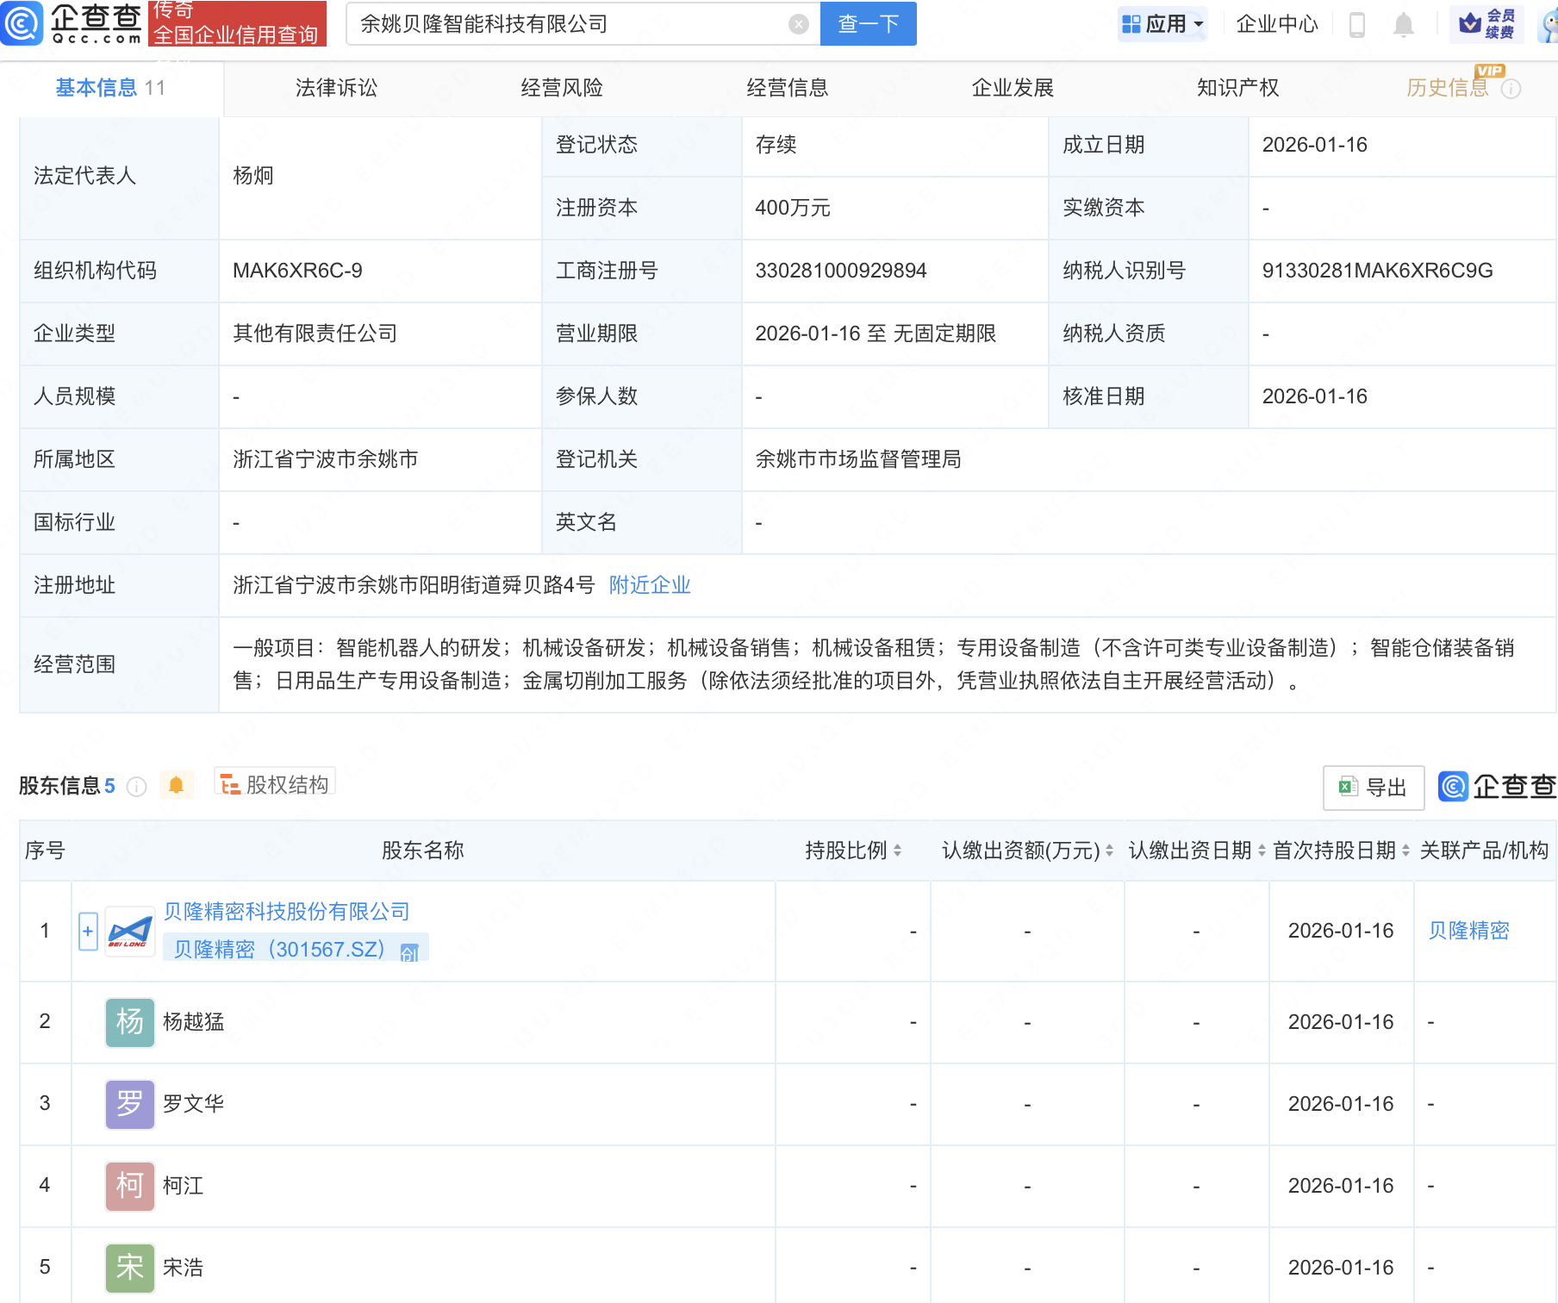The image size is (1558, 1303).
Task: Switch to the 知识产权 tab
Action: tap(1237, 88)
